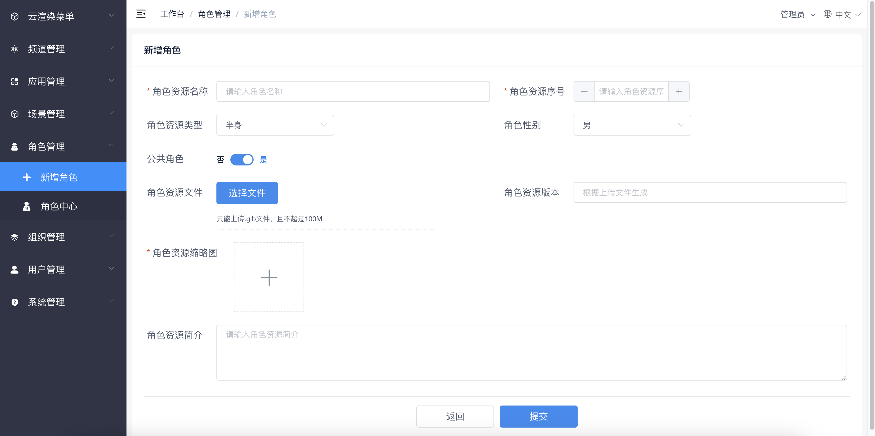Click the 新增角色 breadcrumb item
This screenshot has height=436, width=875.
point(260,14)
